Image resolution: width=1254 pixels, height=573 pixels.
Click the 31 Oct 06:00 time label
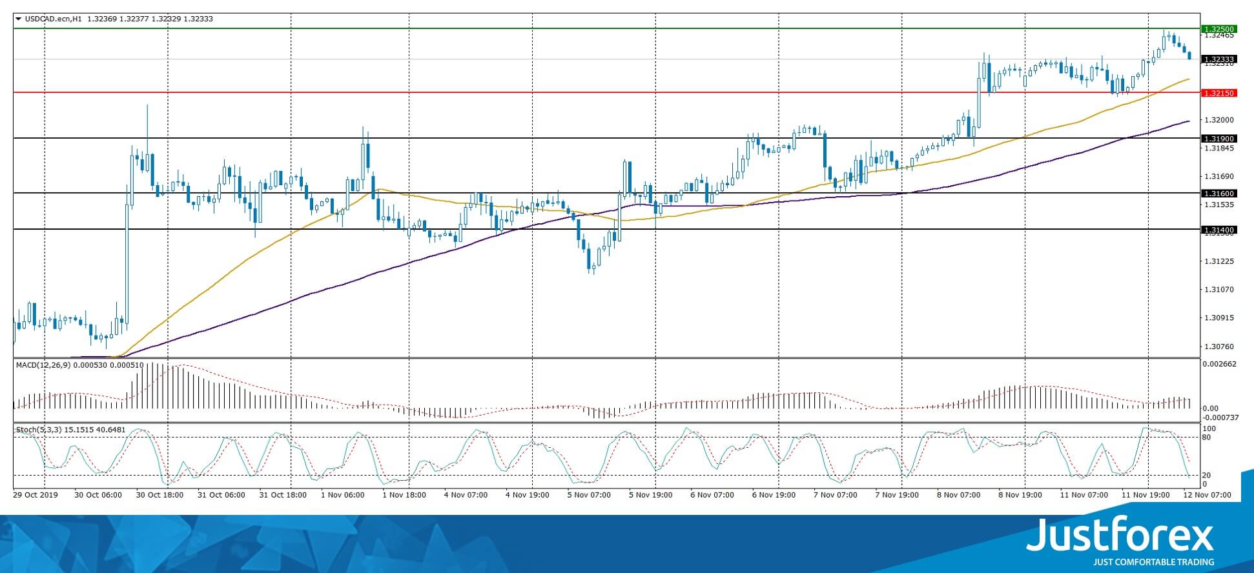(221, 496)
